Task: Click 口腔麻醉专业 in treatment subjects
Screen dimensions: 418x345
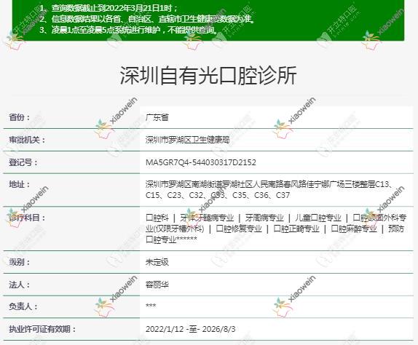Action: (x=354, y=229)
